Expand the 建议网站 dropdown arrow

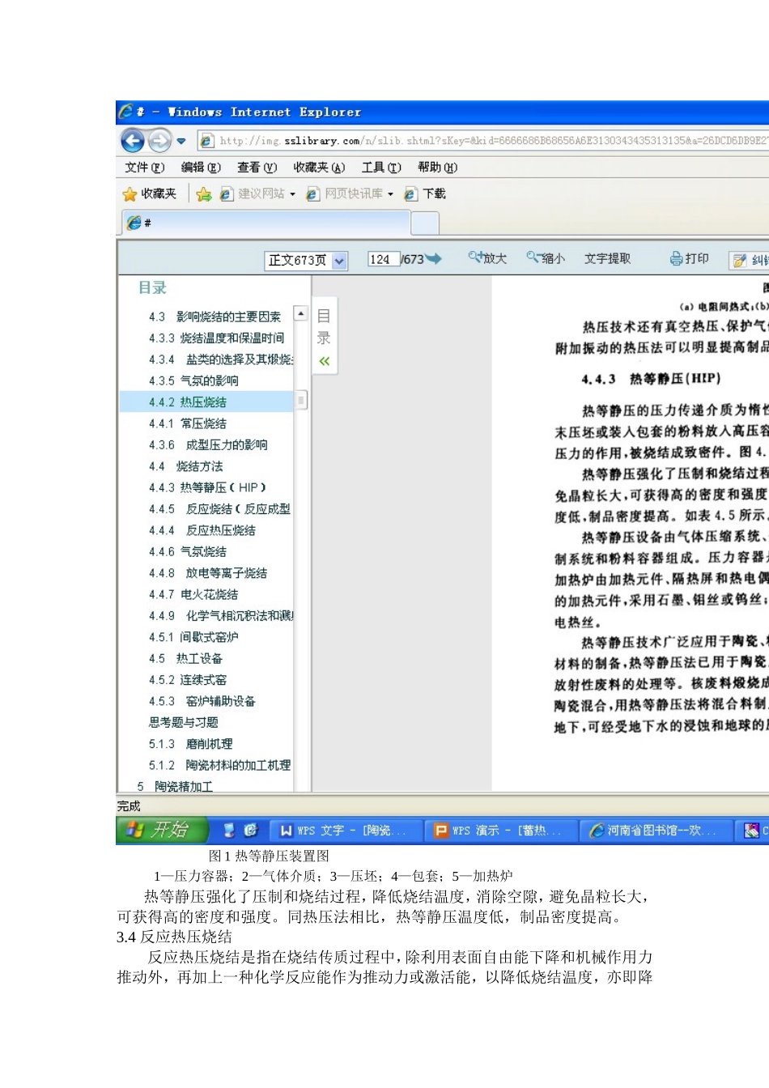pos(293,194)
